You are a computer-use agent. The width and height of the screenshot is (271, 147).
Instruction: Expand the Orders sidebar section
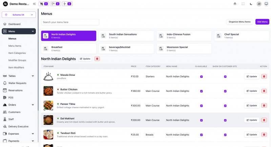click(19, 105)
